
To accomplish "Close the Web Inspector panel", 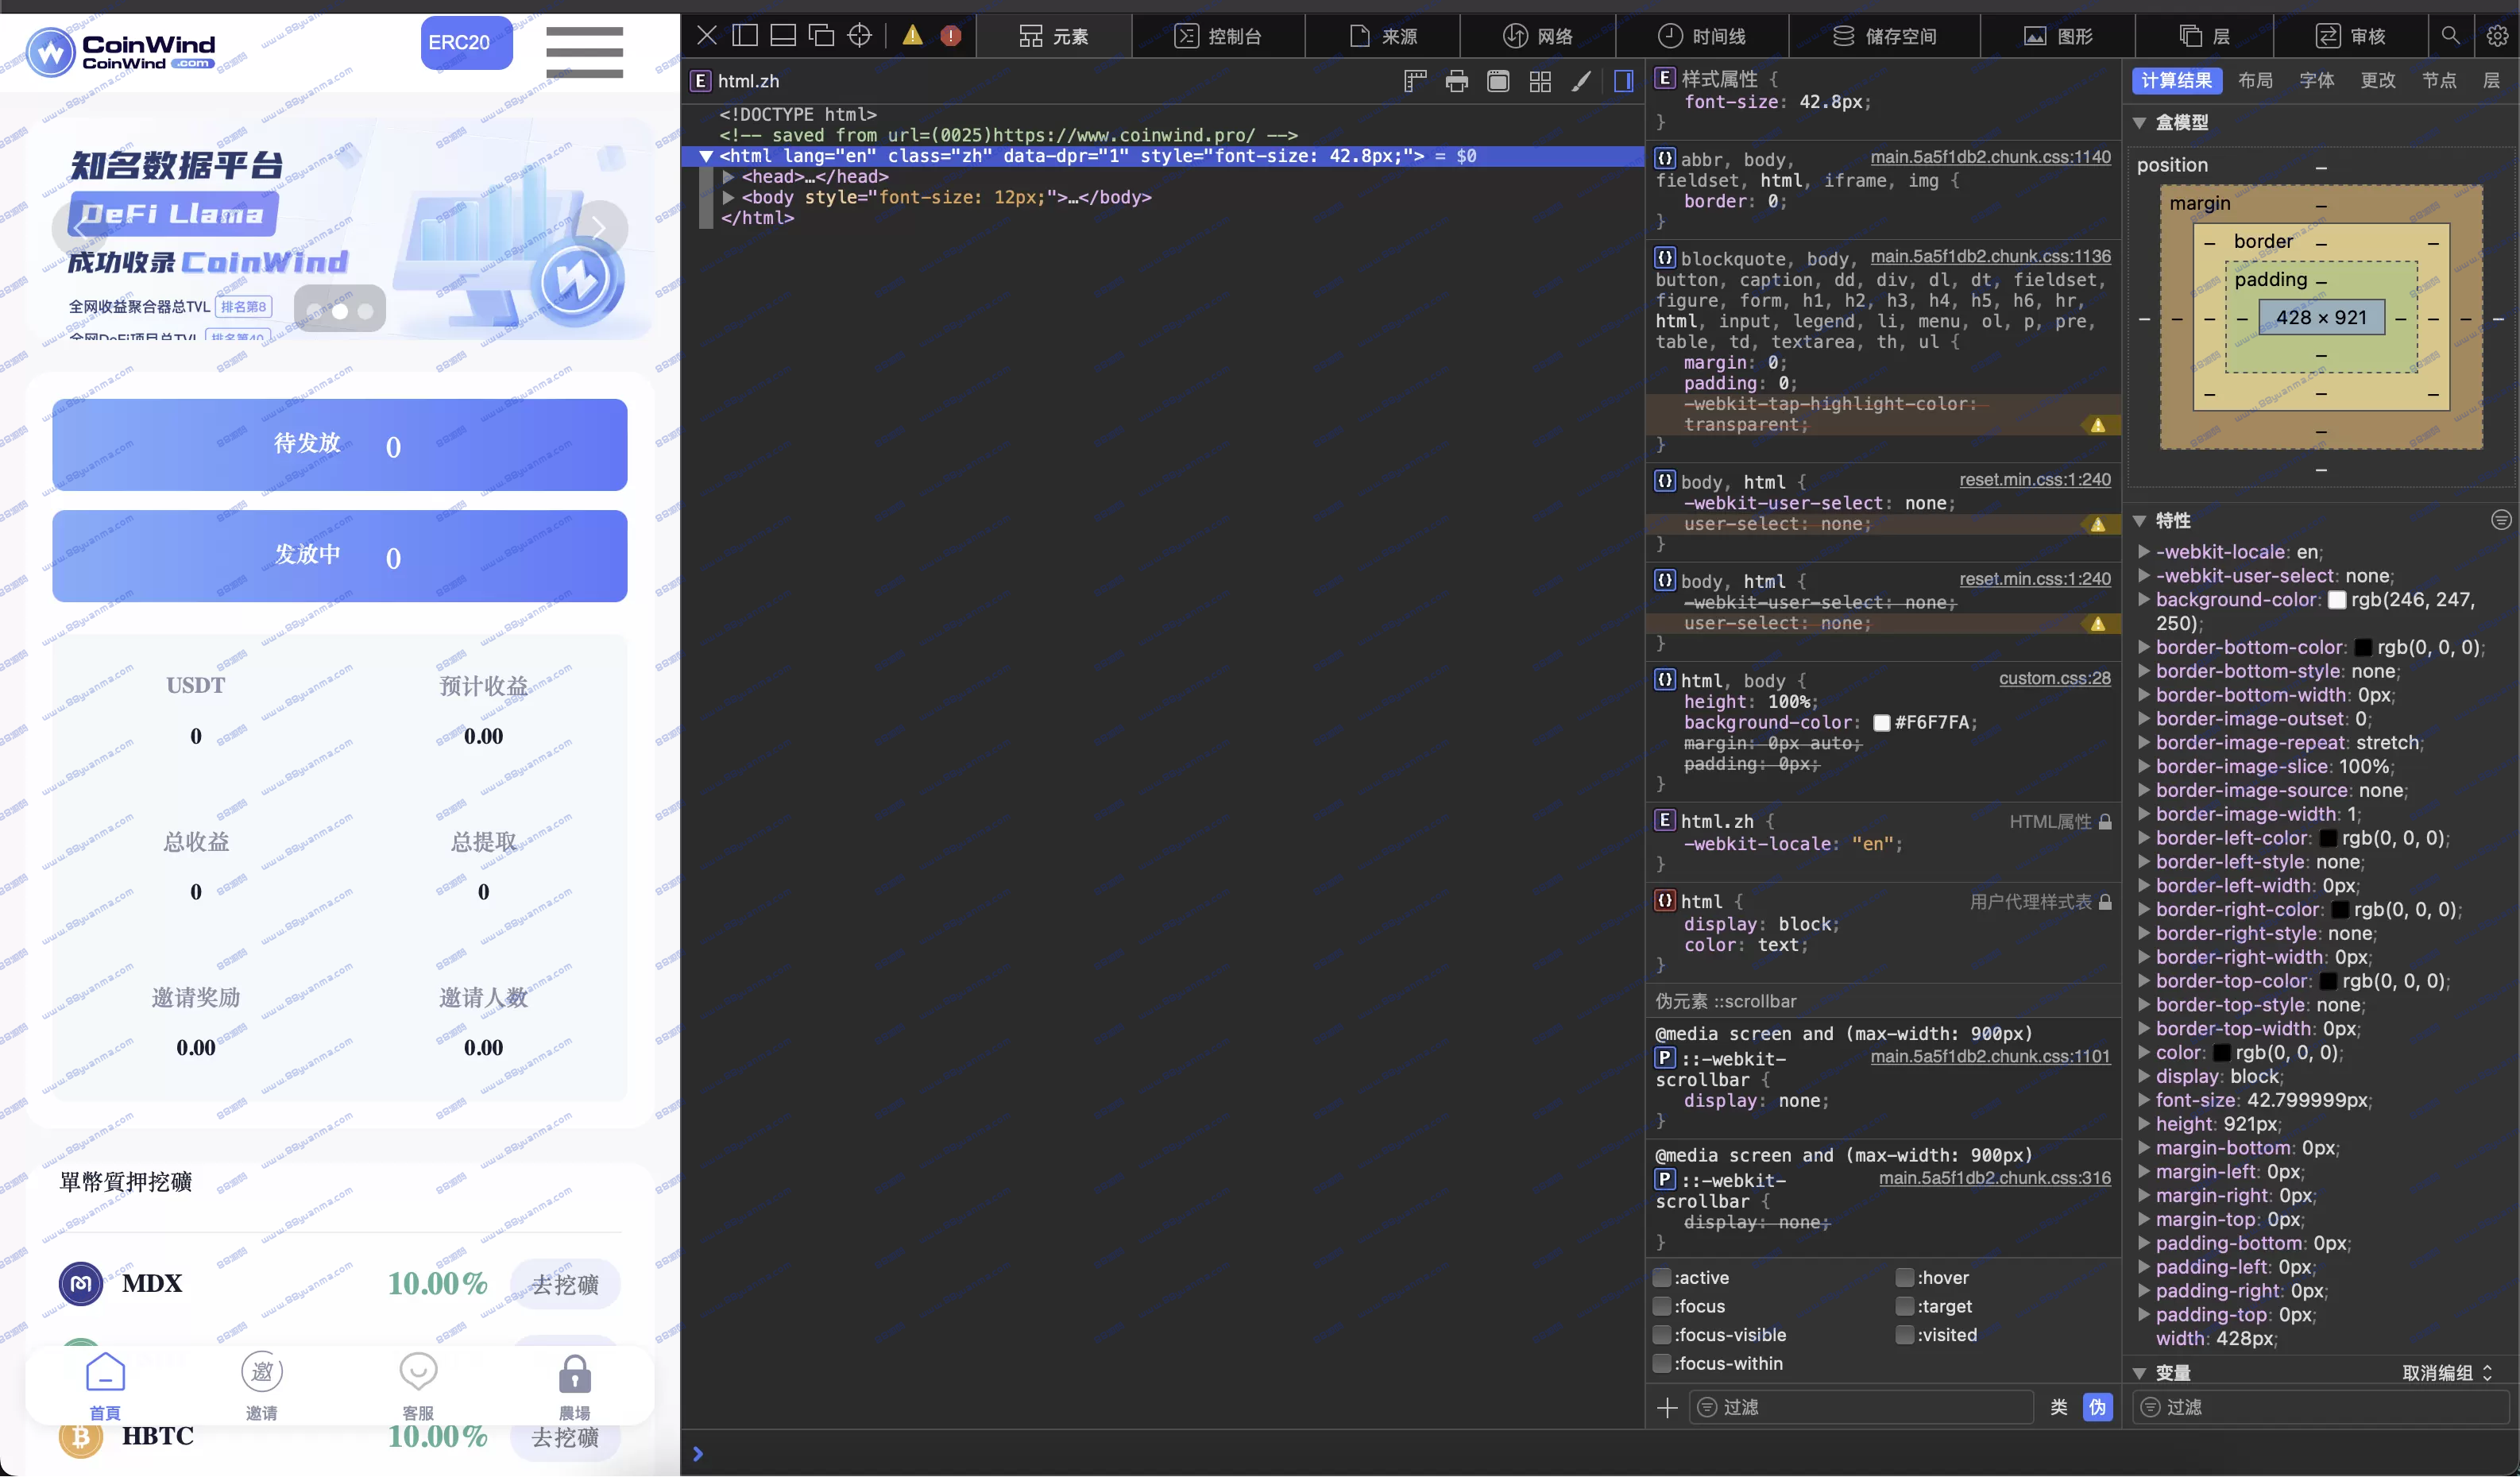I will click(706, 36).
